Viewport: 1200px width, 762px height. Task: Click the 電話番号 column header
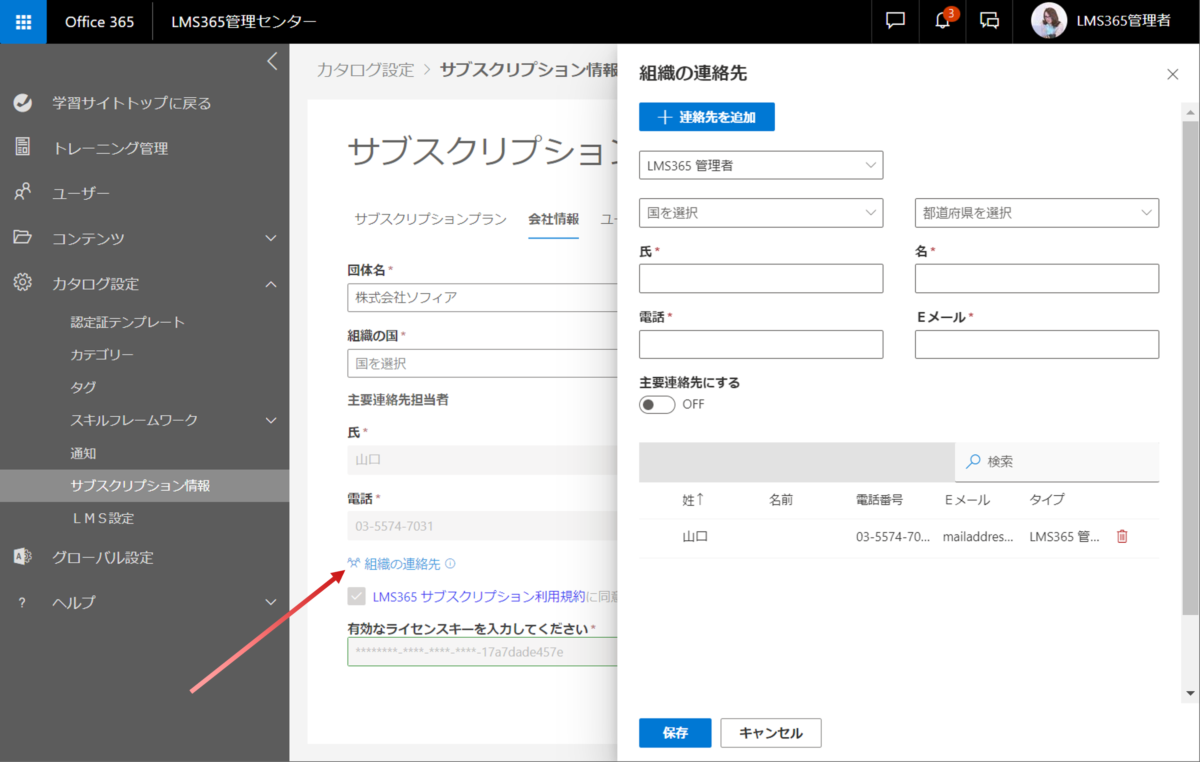click(x=879, y=499)
